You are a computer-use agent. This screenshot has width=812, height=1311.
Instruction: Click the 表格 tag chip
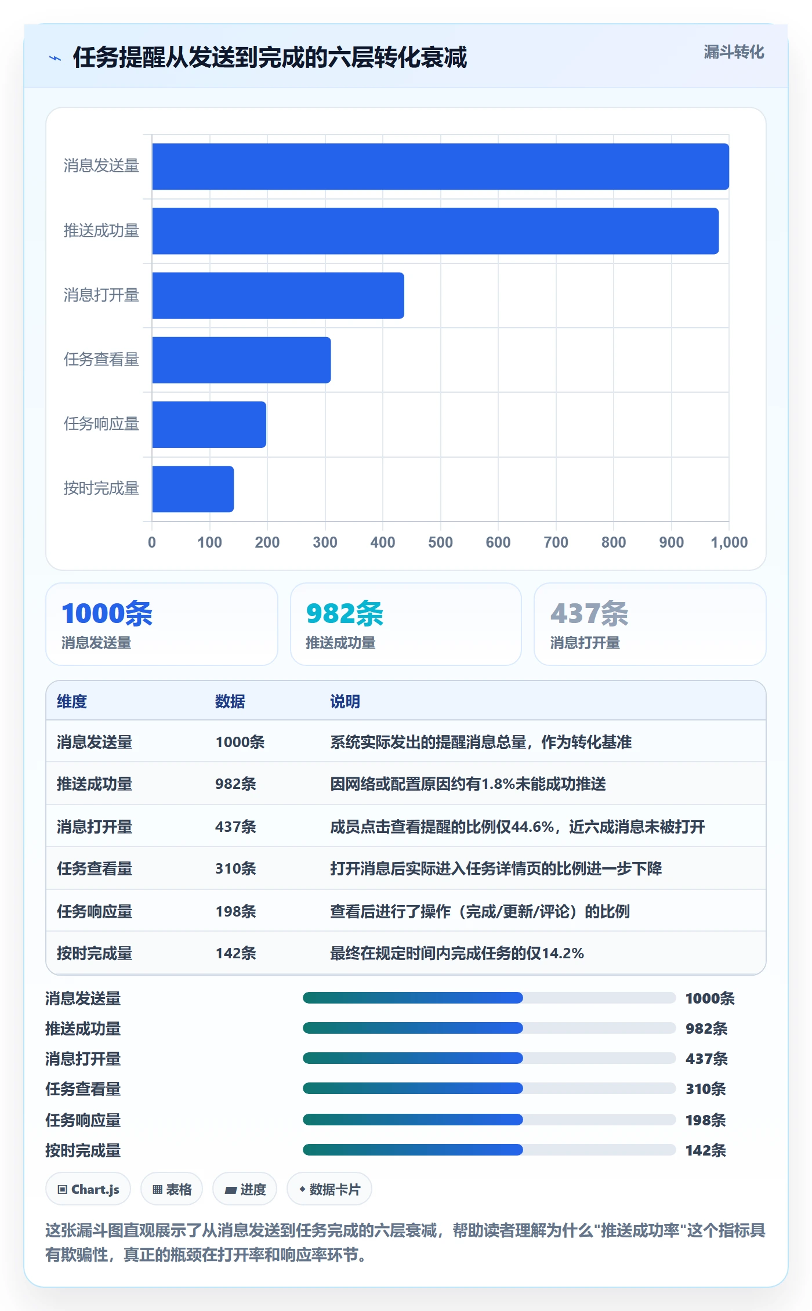click(172, 1189)
